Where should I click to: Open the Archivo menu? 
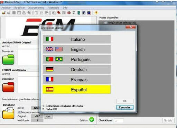(x=6, y=8)
